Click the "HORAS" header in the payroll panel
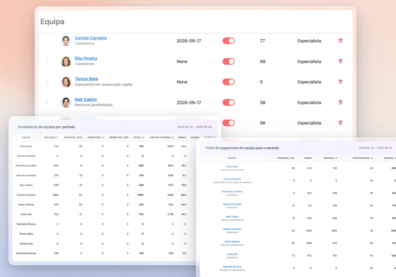396x277 pixels. (x=308, y=158)
